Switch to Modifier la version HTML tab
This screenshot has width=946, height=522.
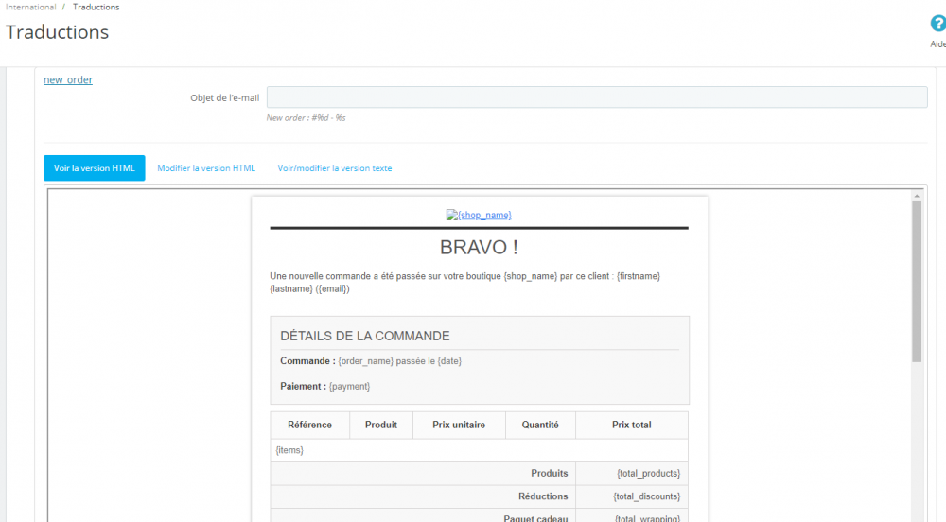[x=206, y=168]
